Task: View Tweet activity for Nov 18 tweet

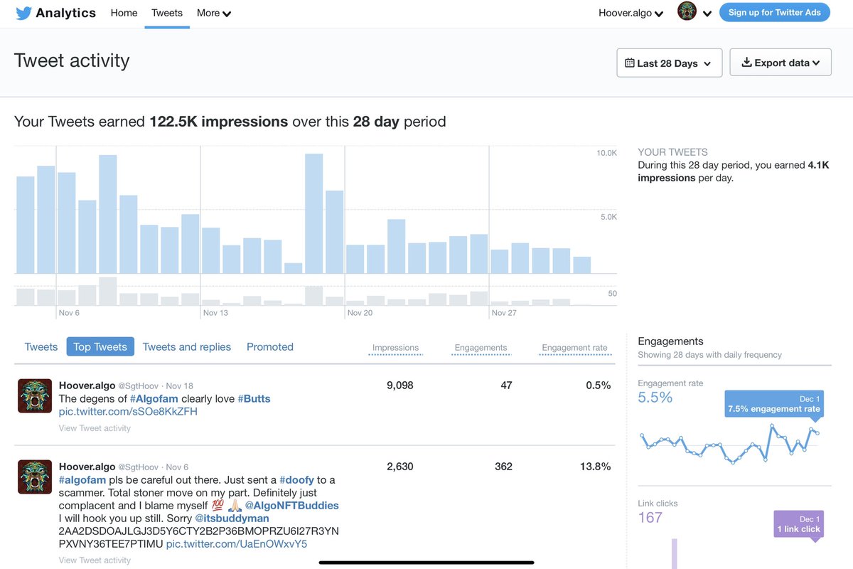Action: 95,428
